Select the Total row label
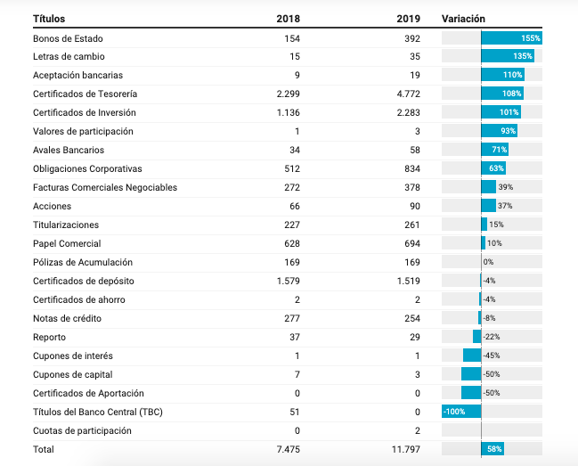Screen dimensions: 578x466 (44, 449)
